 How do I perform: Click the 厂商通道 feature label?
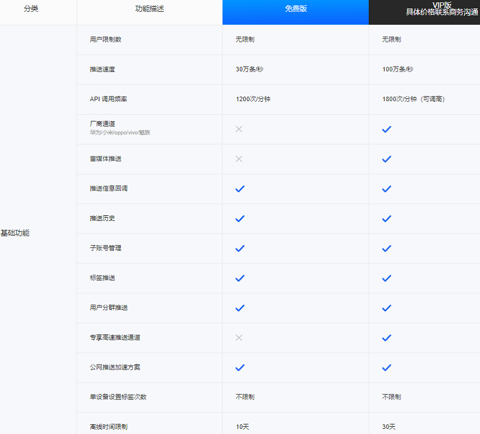tap(102, 124)
